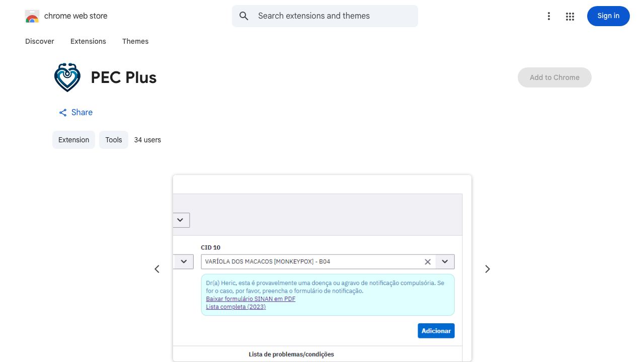Screen dimensions: 644x362
Task: Click the Lista de problemas/condições heading
Action: (x=291, y=354)
